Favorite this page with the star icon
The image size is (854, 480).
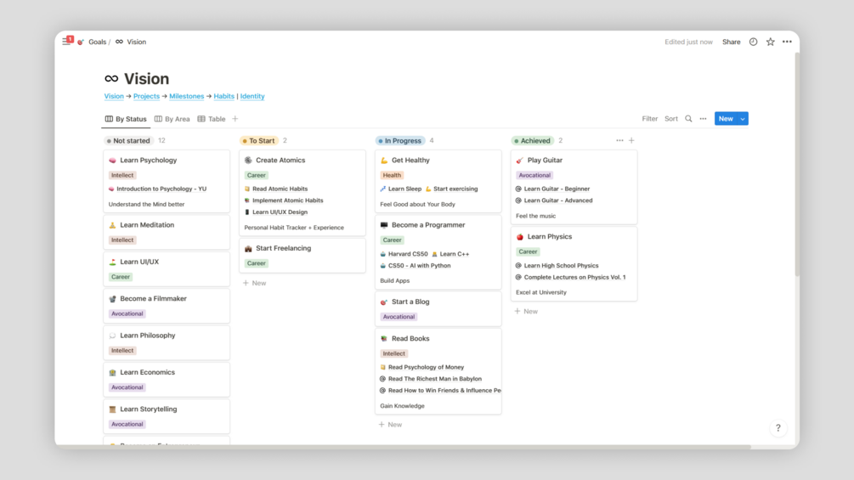770,42
